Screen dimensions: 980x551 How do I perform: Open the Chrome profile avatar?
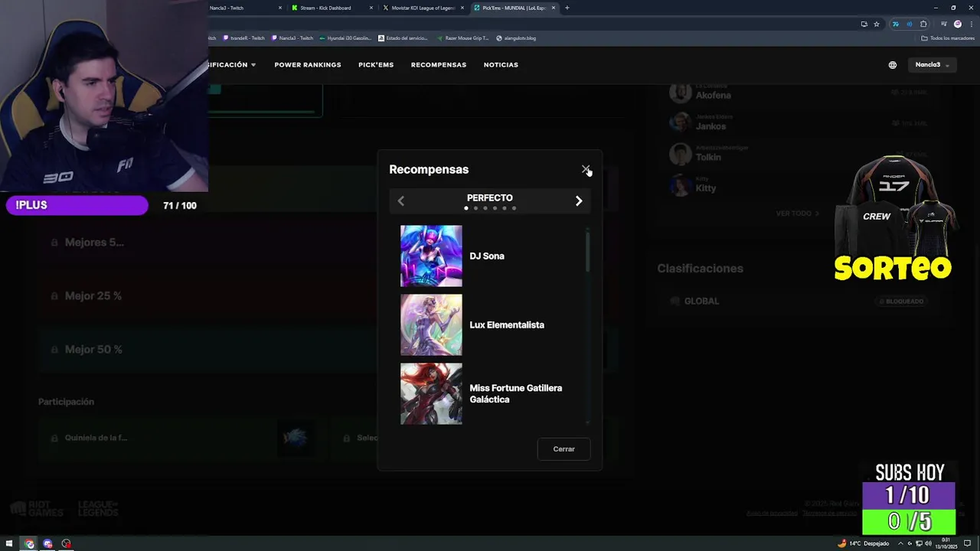click(957, 24)
